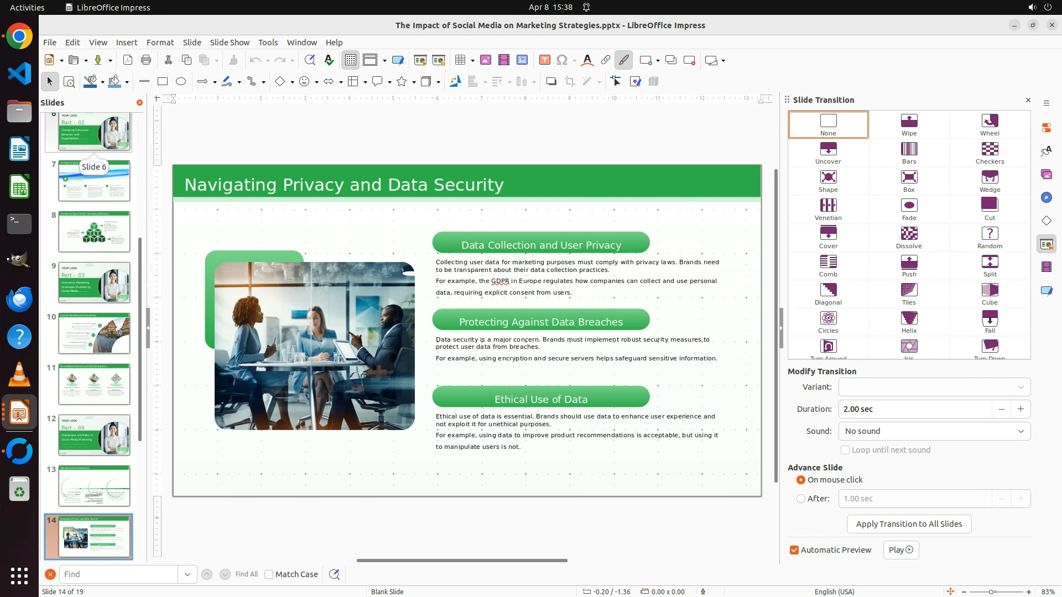
Task: Open the Slide Show menu
Action: pyautogui.click(x=230, y=43)
